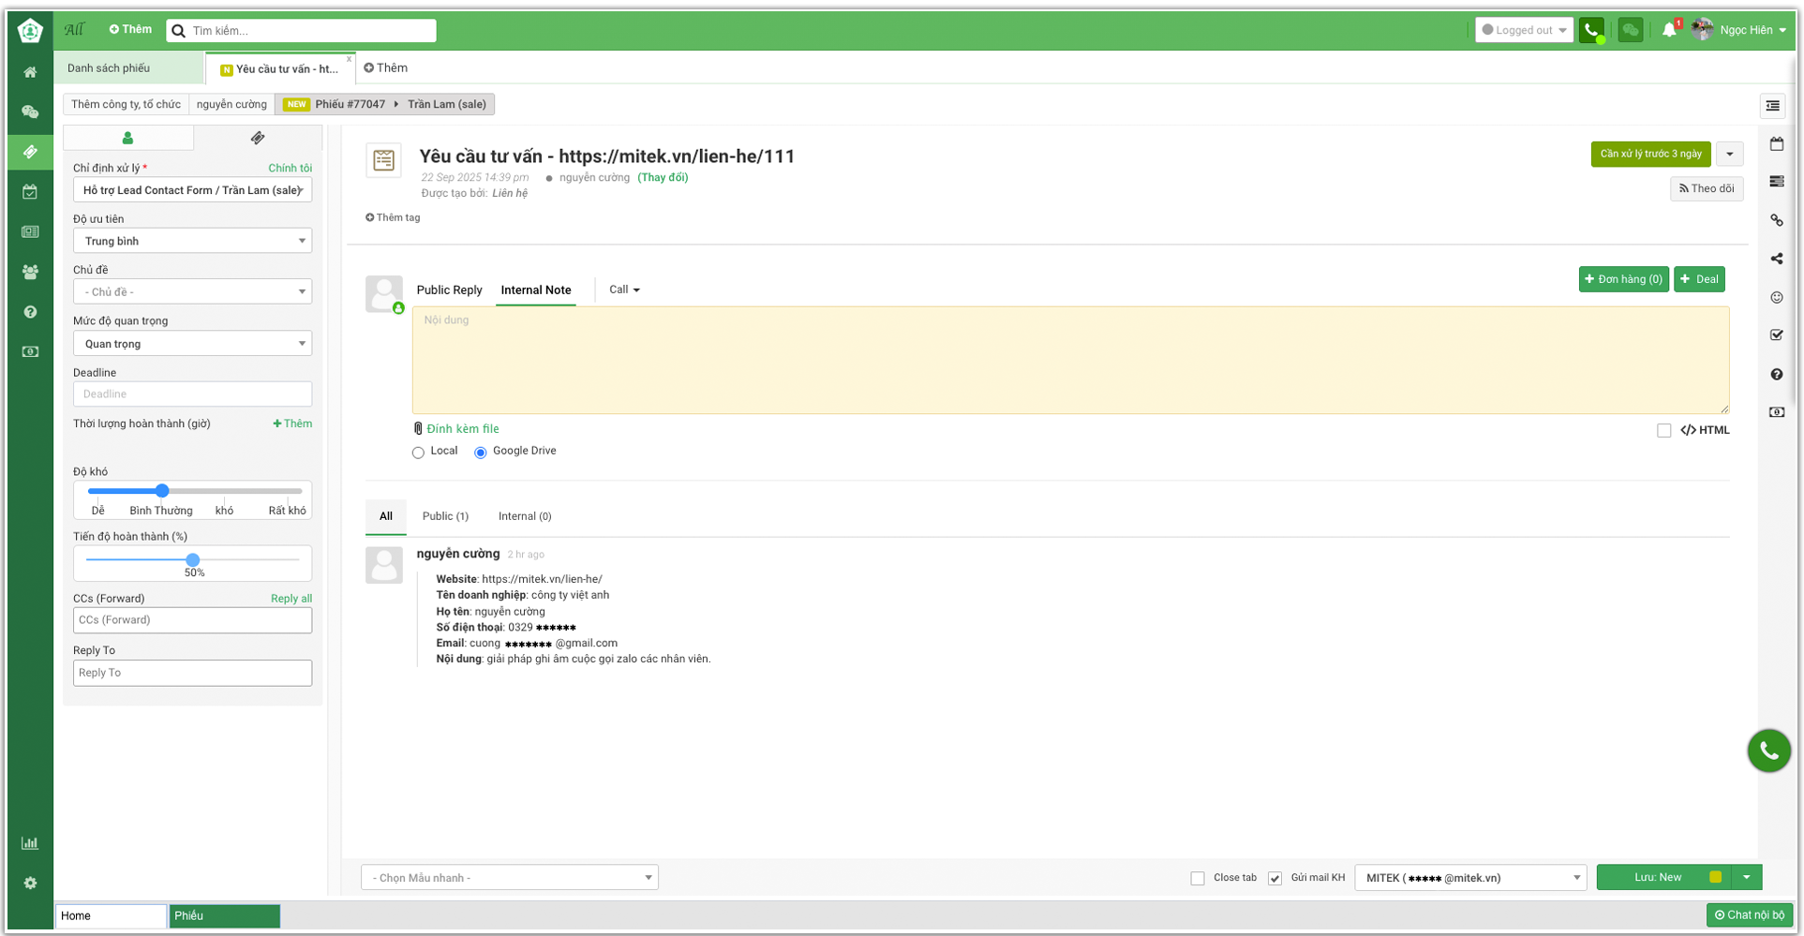
Task: Click the customers group icon in sidebar
Action: [30, 272]
